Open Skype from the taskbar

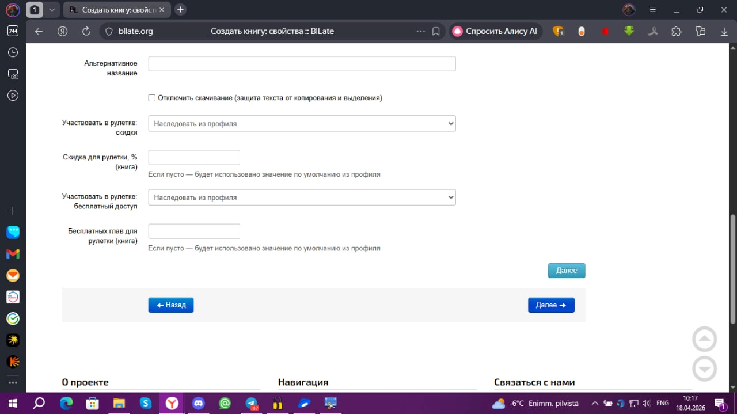(x=145, y=404)
